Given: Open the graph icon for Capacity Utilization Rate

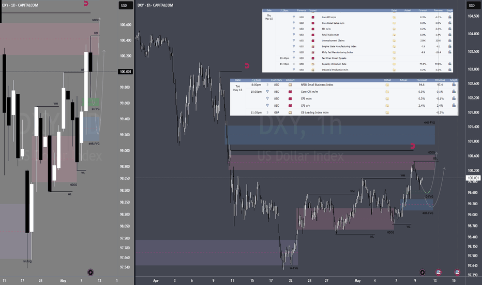Looking at the screenshot, I should pos(450,64).
